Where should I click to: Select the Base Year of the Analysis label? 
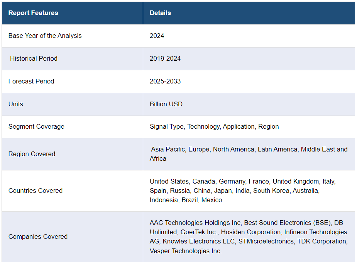tap(45, 36)
